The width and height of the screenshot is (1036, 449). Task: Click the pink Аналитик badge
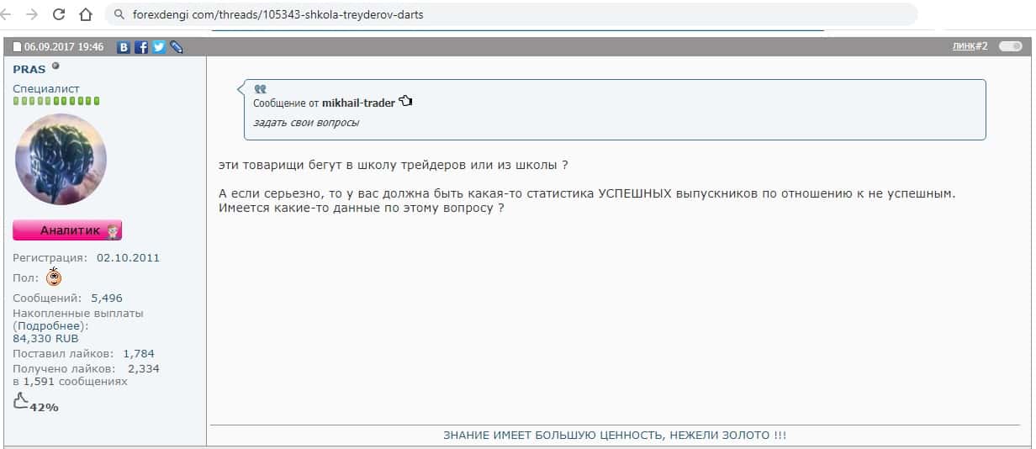click(67, 230)
